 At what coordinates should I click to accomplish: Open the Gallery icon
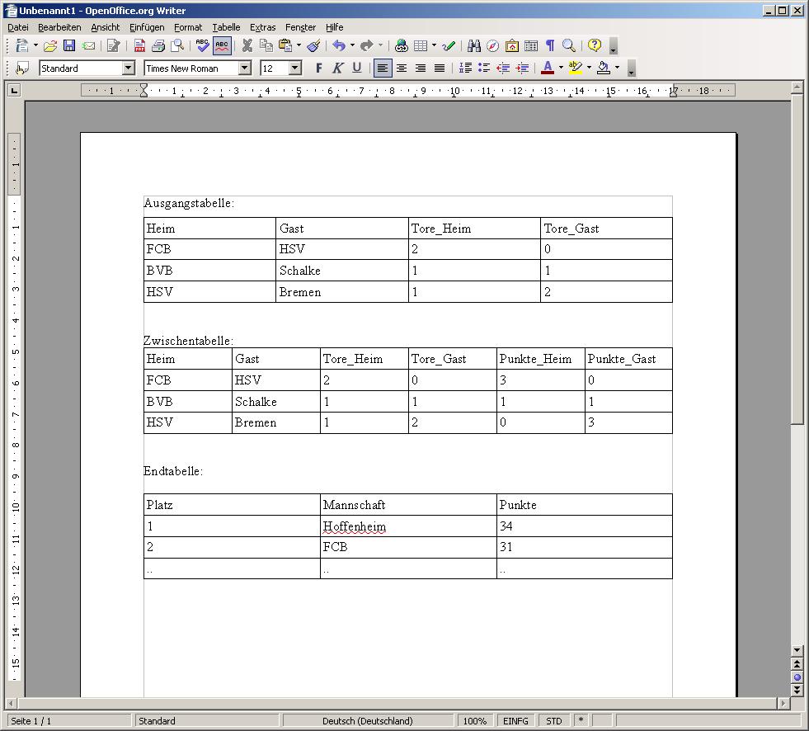[512, 46]
